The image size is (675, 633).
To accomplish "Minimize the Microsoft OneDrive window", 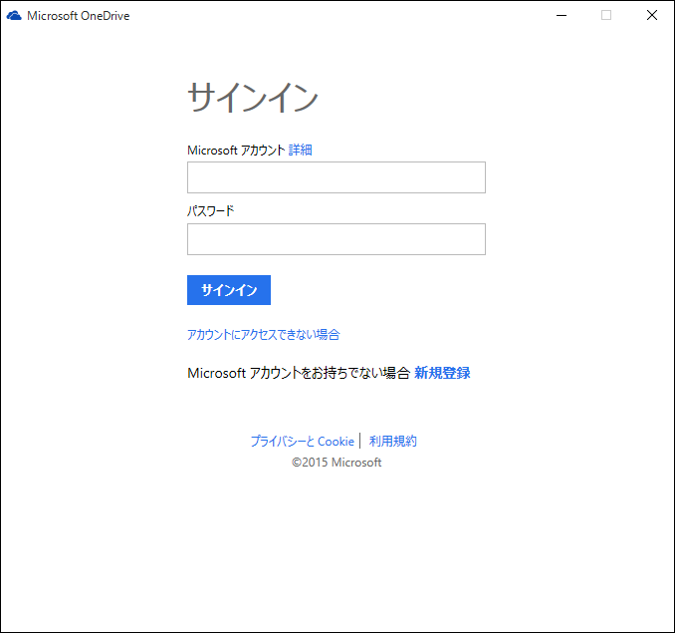I will click(562, 16).
